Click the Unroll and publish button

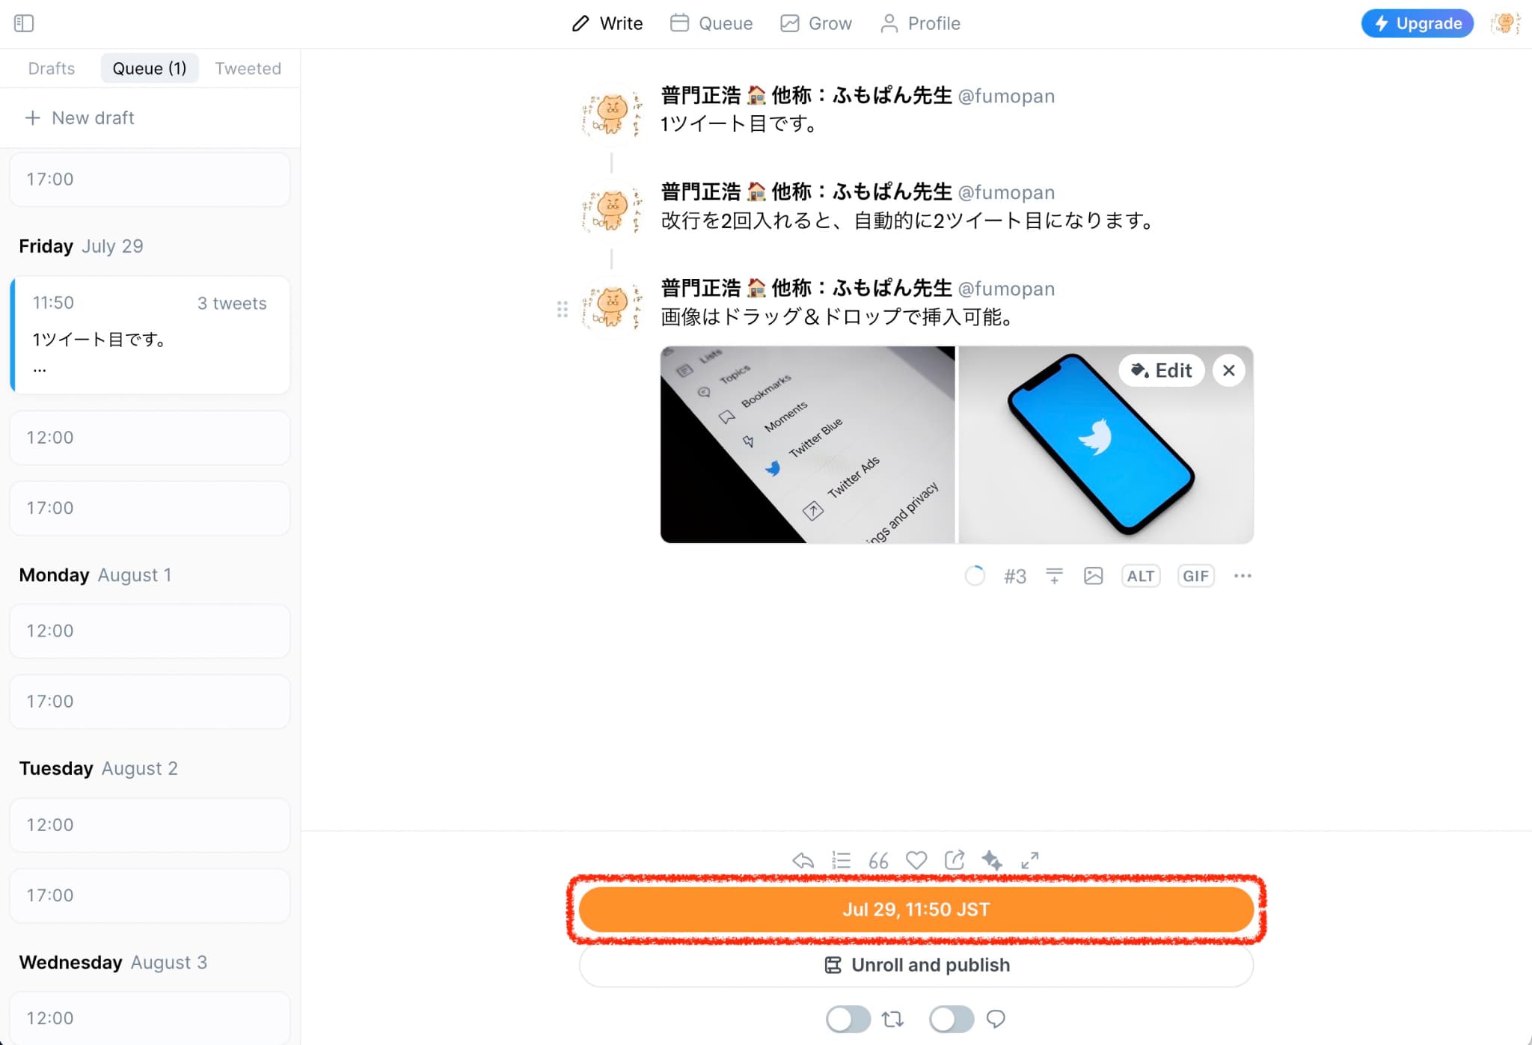coord(915,965)
